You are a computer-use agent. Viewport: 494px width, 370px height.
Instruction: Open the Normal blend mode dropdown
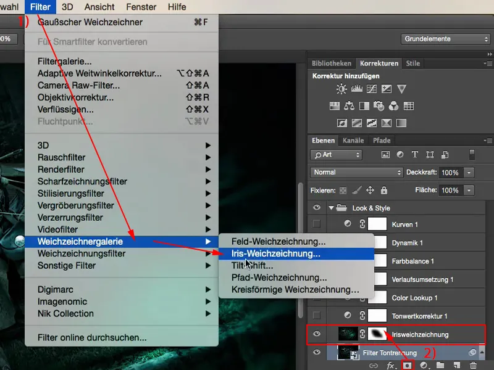point(357,173)
